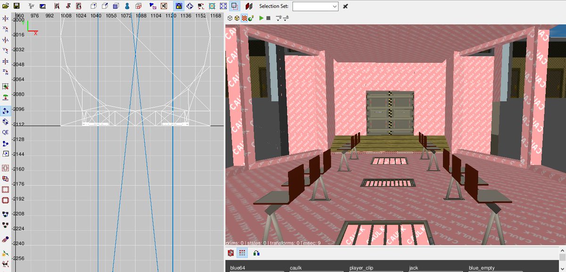Click the bottom red-black sidebar icon
This screenshot has height=272, width=566.
[x=5, y=264]
